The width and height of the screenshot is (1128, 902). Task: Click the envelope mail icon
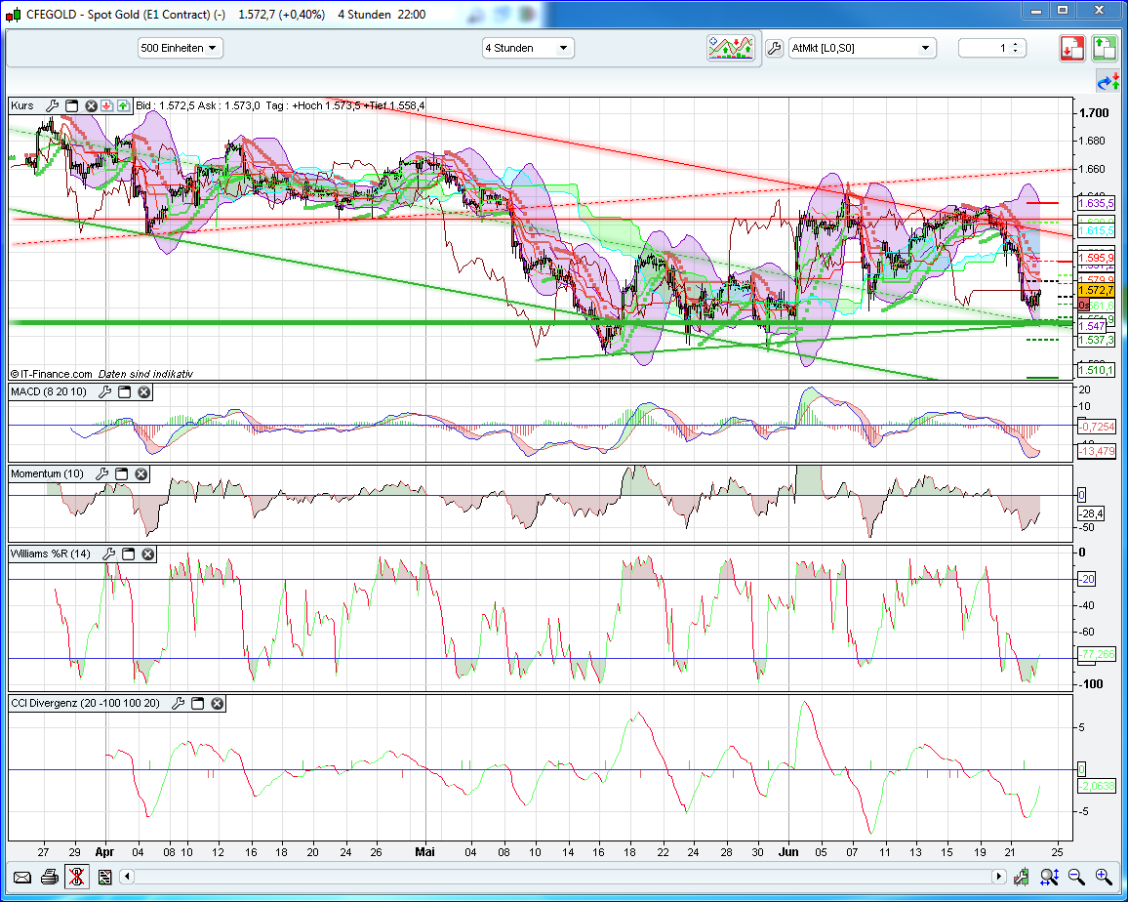point(21,876)
